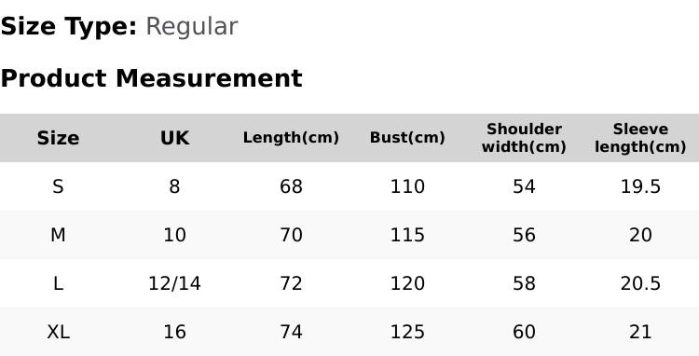Click the sleeve length value 19.5

[640, 186]
